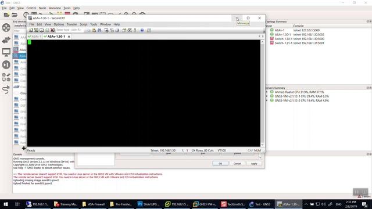This screenshot has height=209, width=372.
Task: Switch to Test - GNS3 taskbar item
Action: (260, 204)
